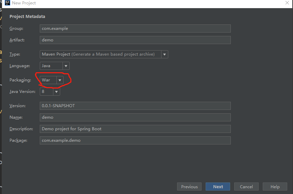Screen dimensions: 293x194
Task: Expand the Language dropdown
Action: pos(66,66)
